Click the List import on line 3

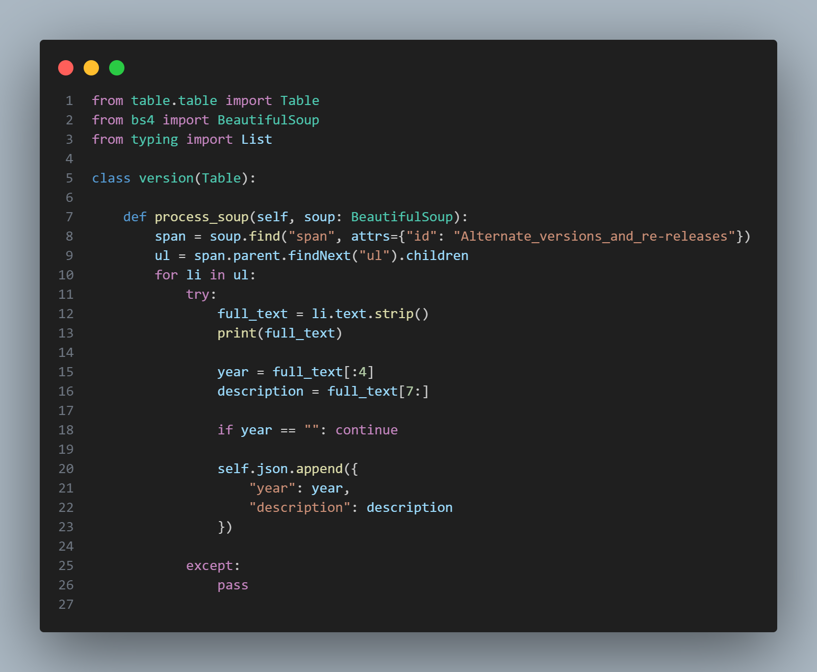(x=257, y=140)
